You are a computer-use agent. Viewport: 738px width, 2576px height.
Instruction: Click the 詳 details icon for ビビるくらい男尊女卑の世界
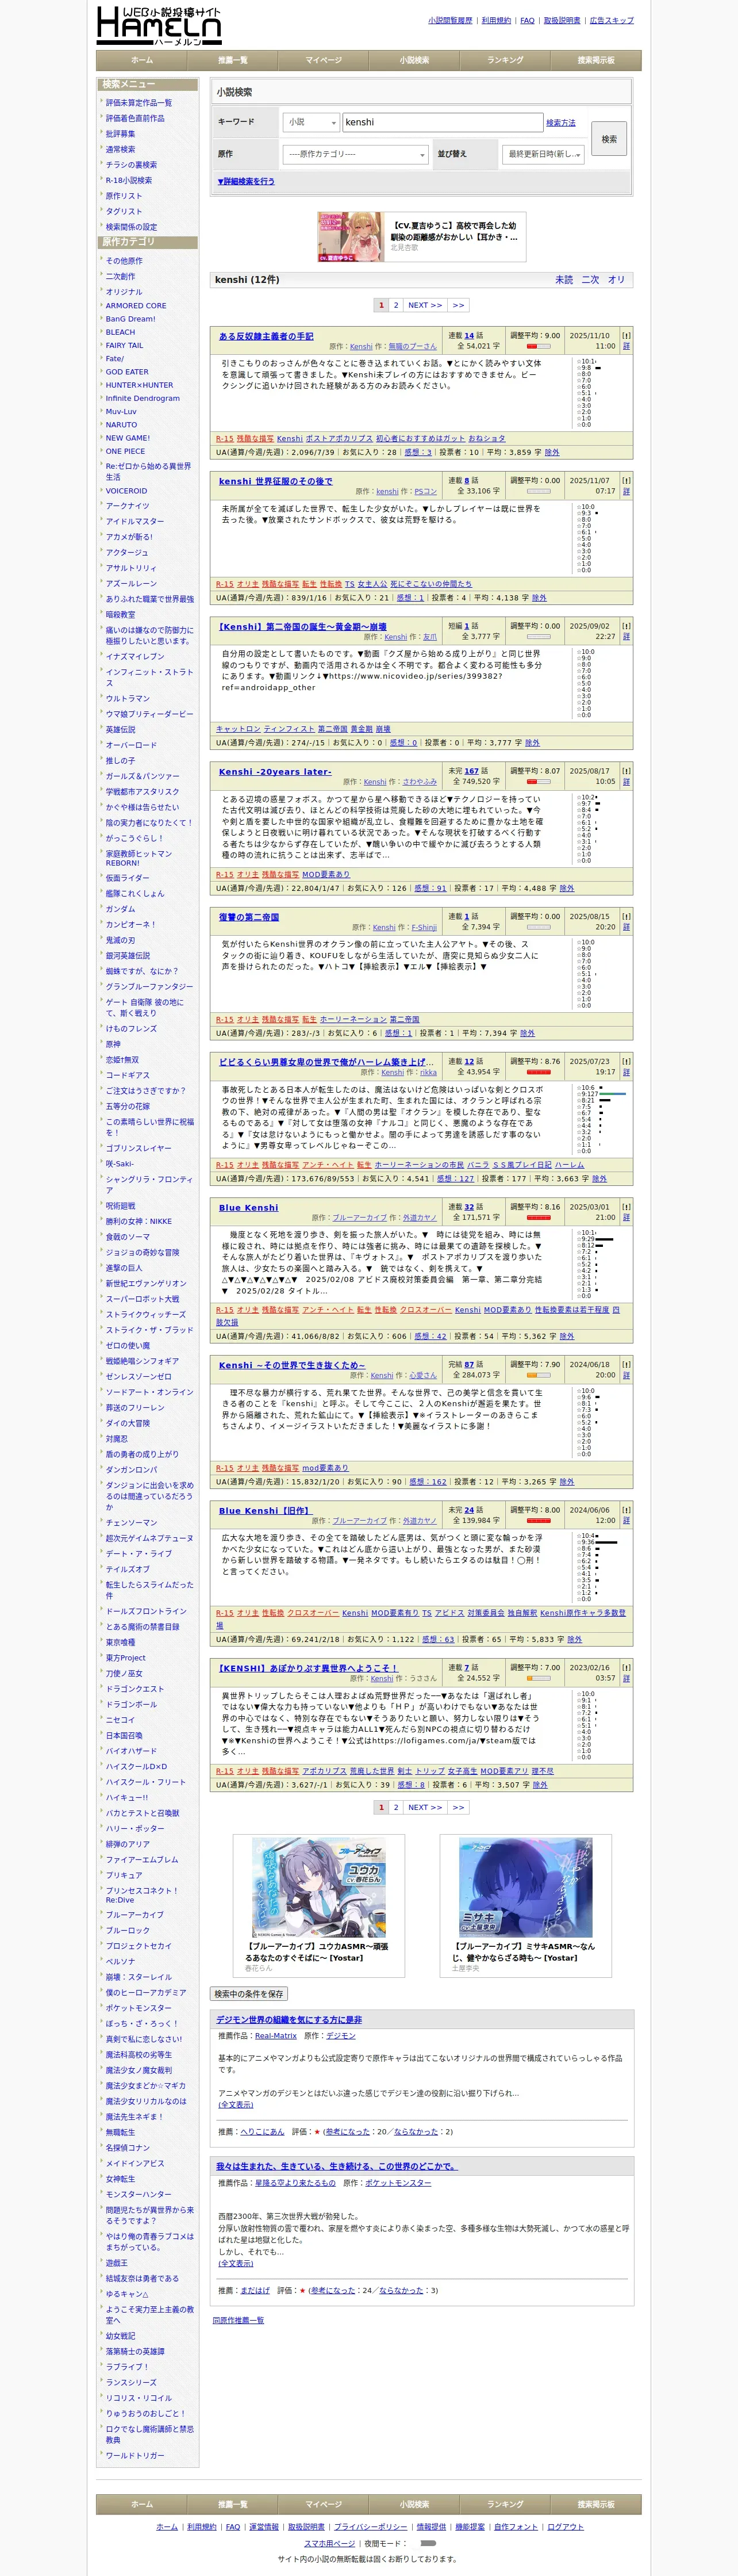(626, 1071)
